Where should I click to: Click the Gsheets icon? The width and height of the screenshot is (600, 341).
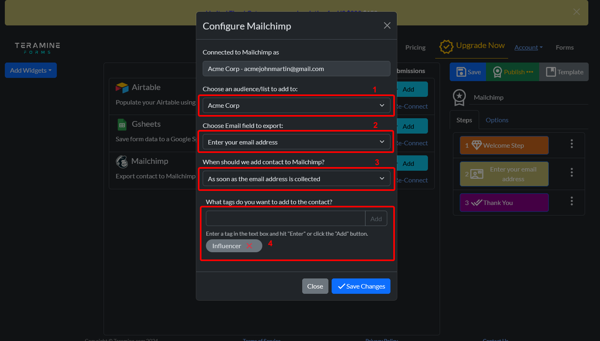(x=122, y=124)
